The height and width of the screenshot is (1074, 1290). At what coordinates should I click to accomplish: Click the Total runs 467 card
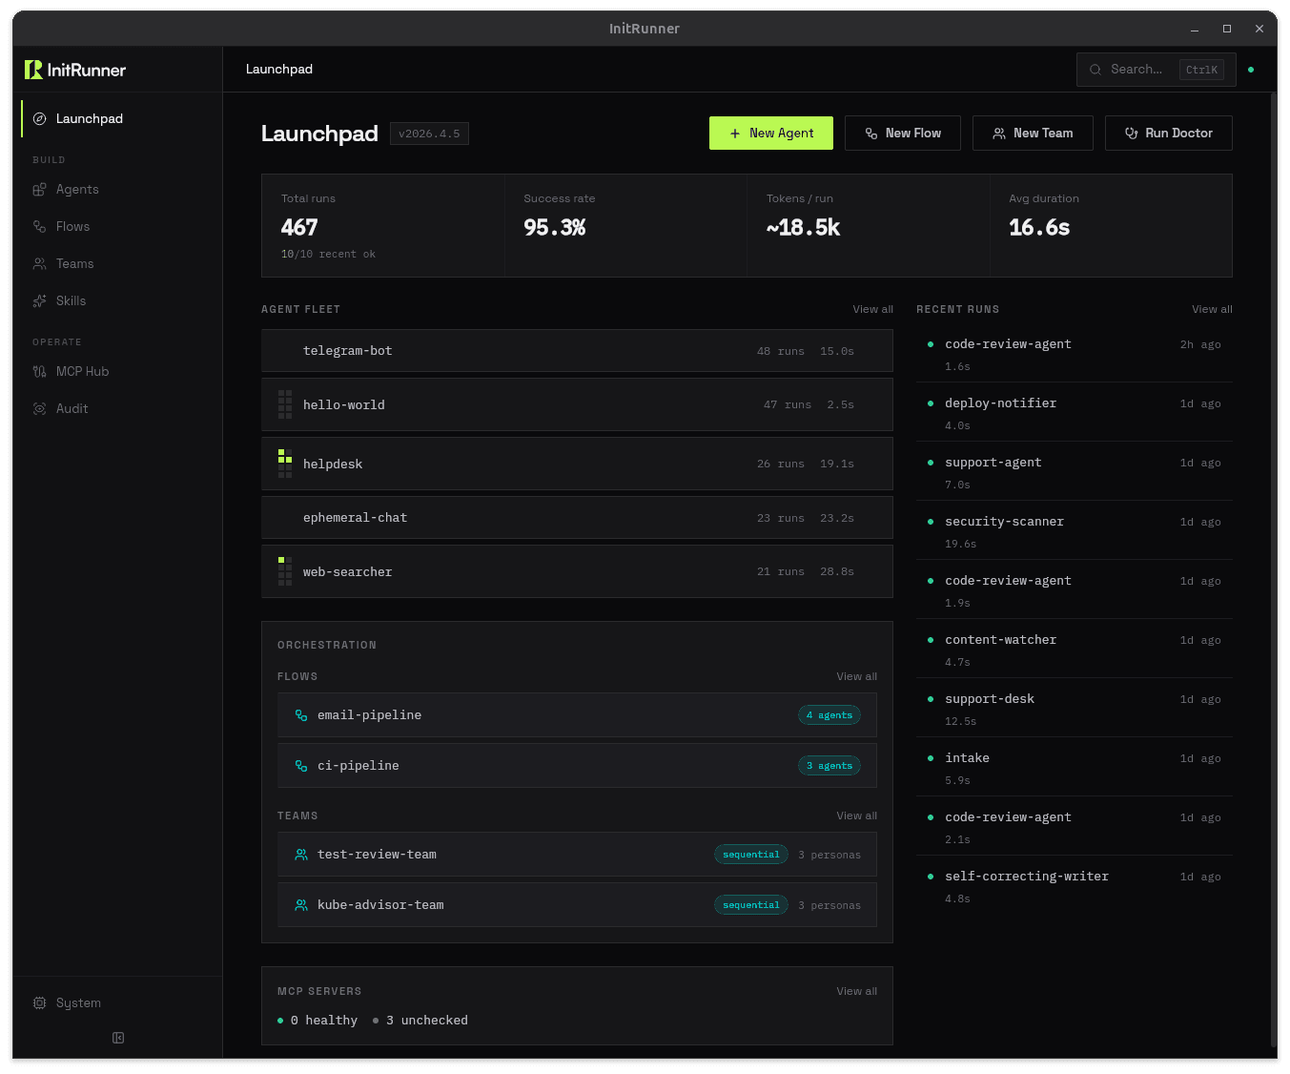tap(383, 226)
